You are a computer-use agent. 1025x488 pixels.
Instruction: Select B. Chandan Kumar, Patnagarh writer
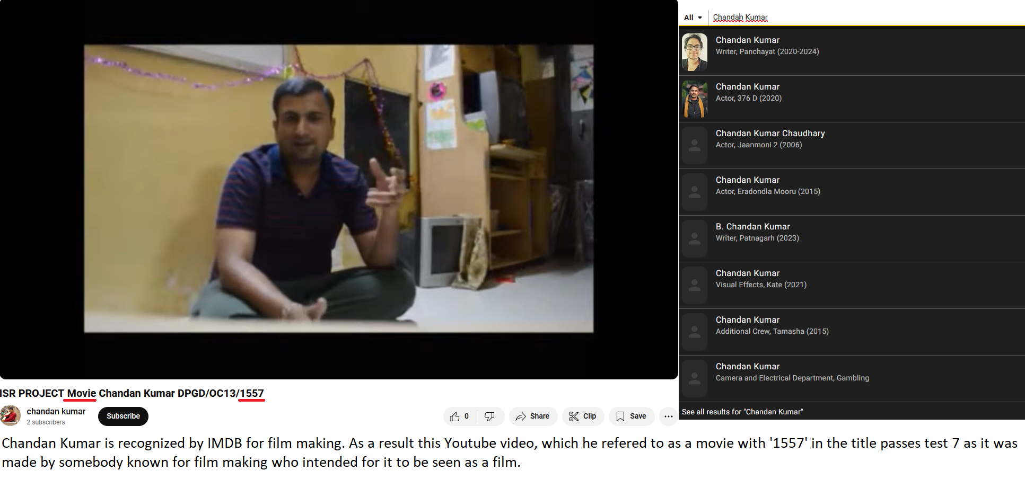(x=852, y=238)
